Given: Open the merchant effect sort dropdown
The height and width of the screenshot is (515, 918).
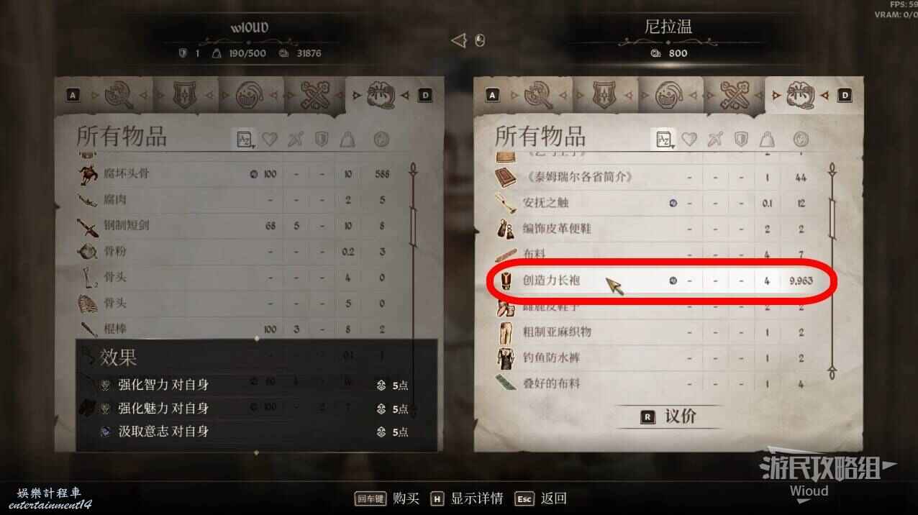Looking at the screenshot, I should click(662, 140).
